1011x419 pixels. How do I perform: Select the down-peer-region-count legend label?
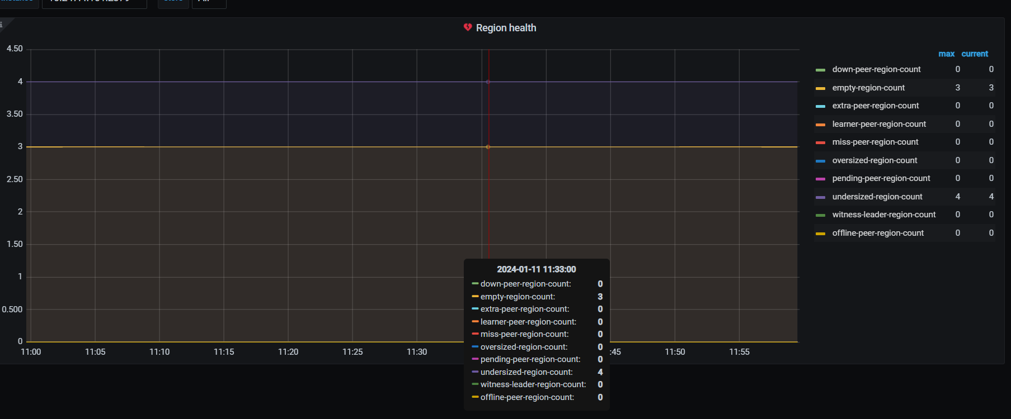pos(876,69)
